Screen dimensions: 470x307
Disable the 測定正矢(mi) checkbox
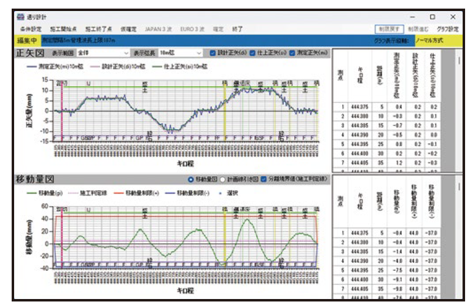(x=292, y=53)
